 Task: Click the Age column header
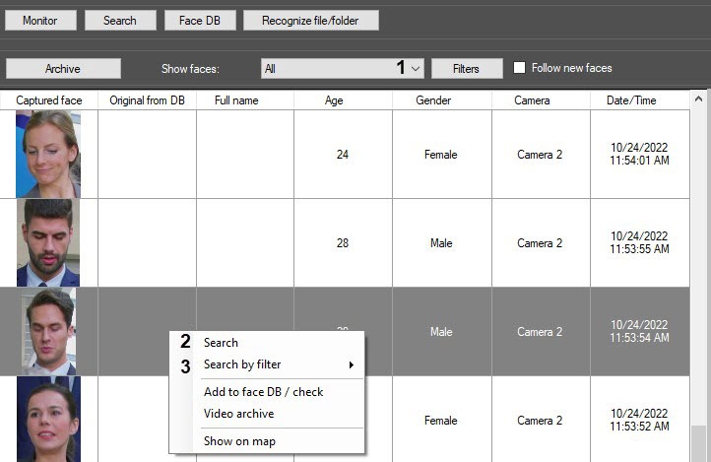[334, 100]
